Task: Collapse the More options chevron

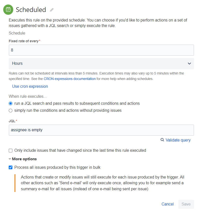Action: pos(10,159)
